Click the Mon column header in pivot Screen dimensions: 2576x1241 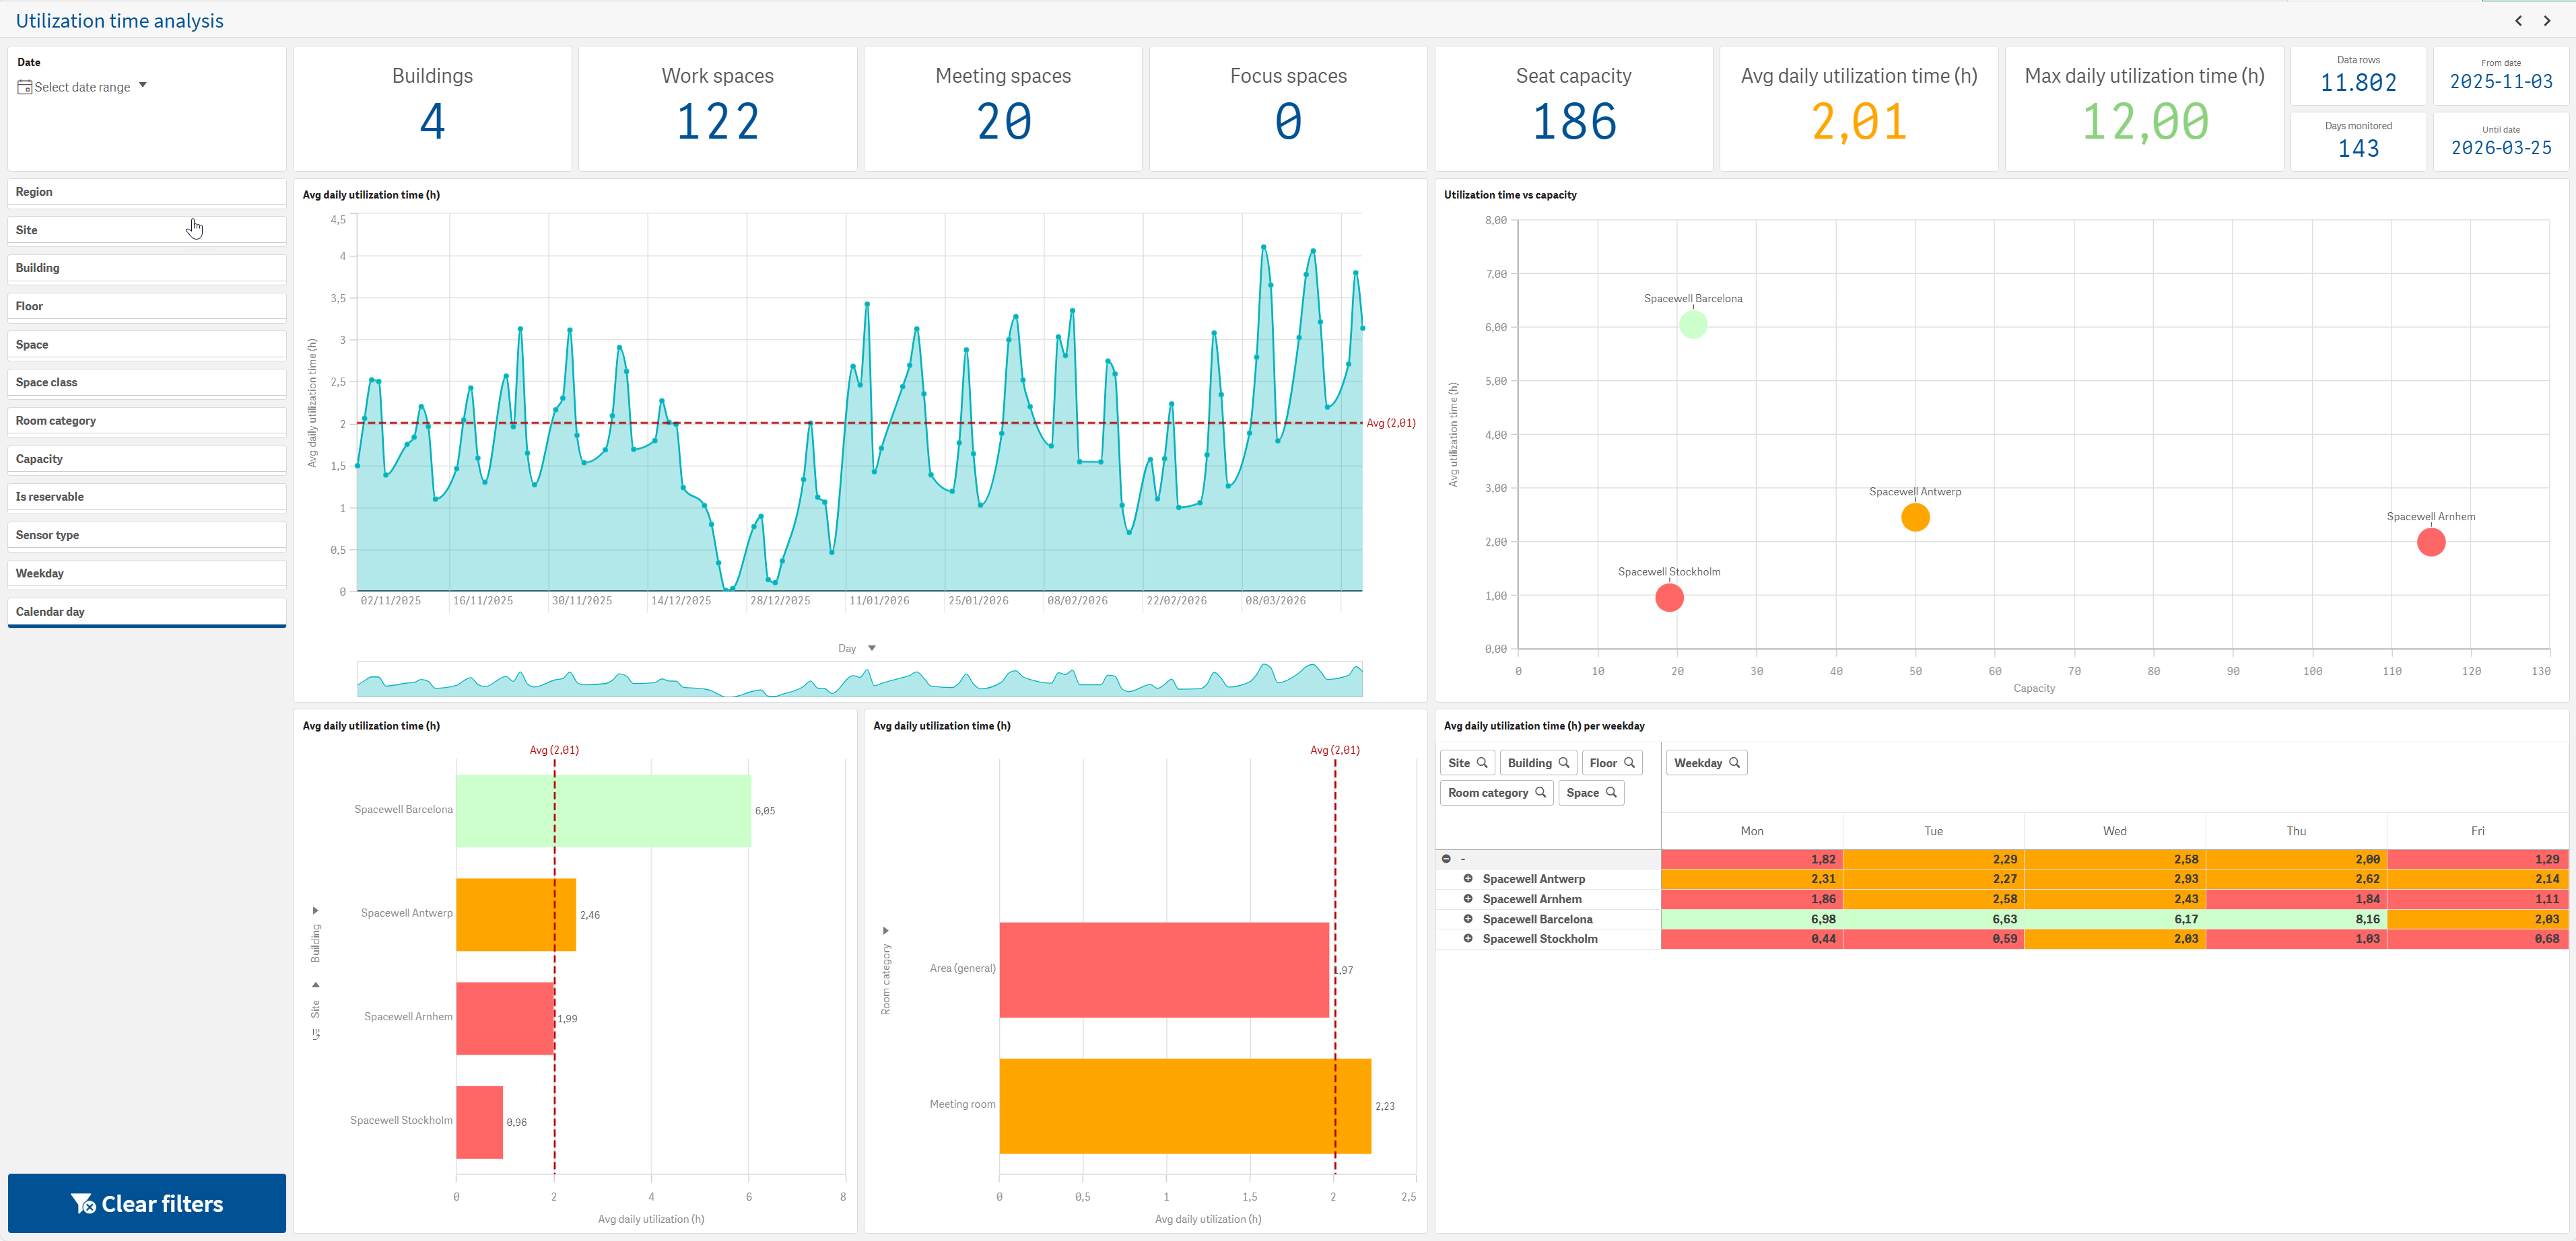1752,830
